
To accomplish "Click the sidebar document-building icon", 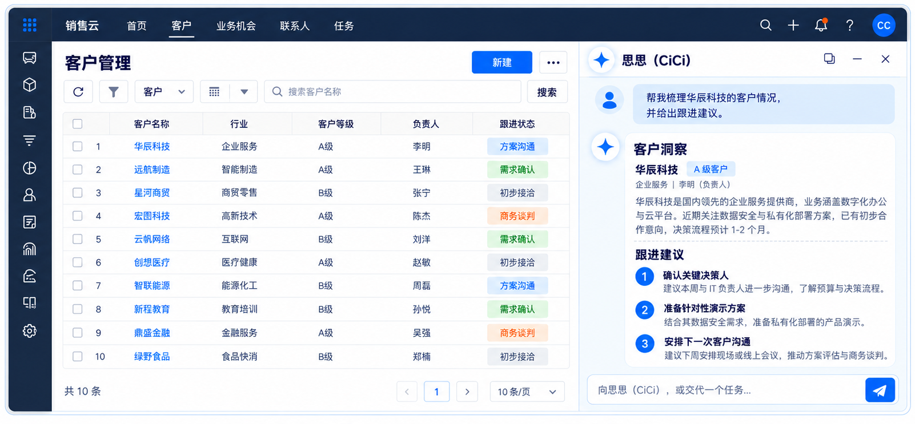I will point(30,112).
